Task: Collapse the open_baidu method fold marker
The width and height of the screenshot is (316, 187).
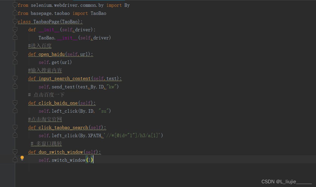Action: coord(15,54)
